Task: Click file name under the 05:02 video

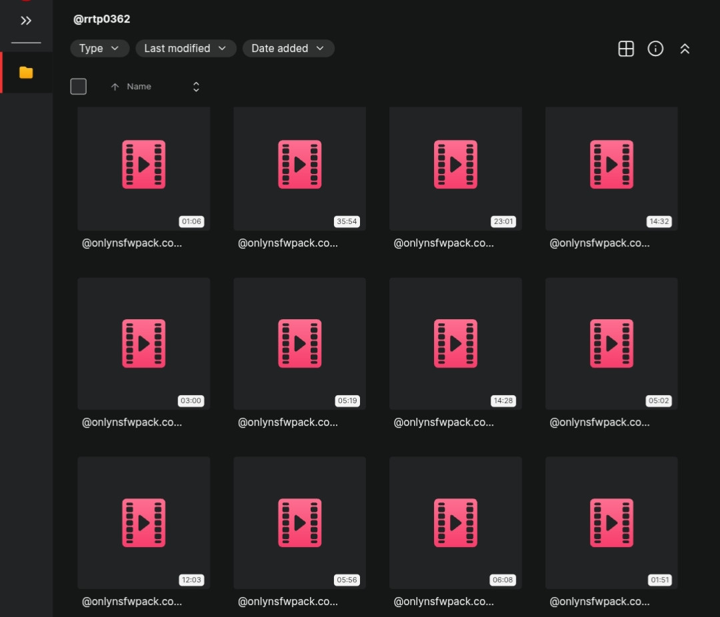Action: coord(600,422)
